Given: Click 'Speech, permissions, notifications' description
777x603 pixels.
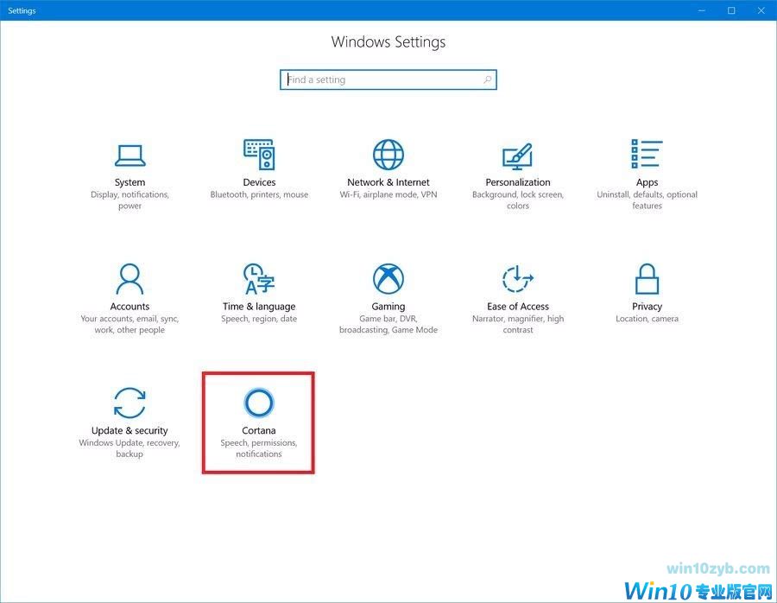Looking at the screenshot, I should coord(259,448).
